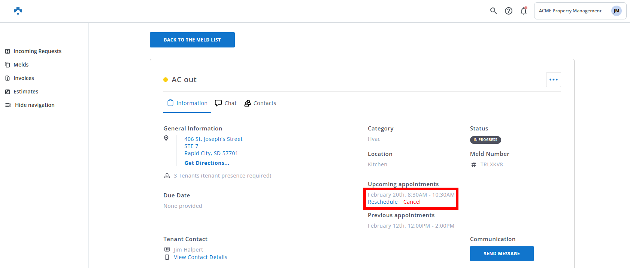Screen dimensions: 630x268
Task: Open Invoices from the sidebar
Action: 24,78
